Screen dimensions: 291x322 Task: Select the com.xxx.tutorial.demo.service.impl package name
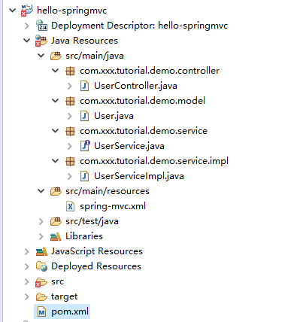pos(154,161)
